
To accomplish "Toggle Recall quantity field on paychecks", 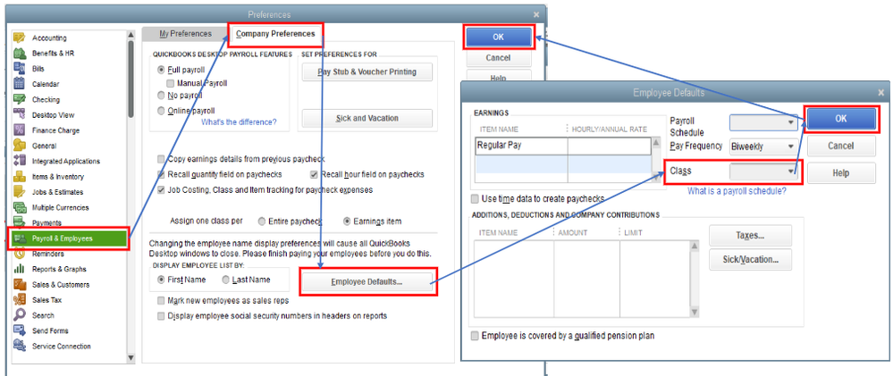I will coord(161,174).
